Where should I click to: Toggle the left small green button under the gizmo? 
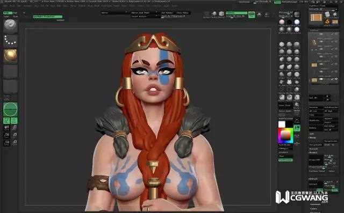(x=6, y=120)
